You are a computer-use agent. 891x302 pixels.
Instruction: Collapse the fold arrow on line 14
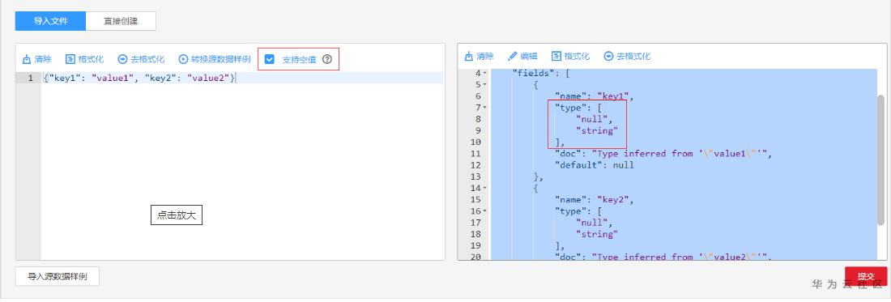[x=484, y=188]
